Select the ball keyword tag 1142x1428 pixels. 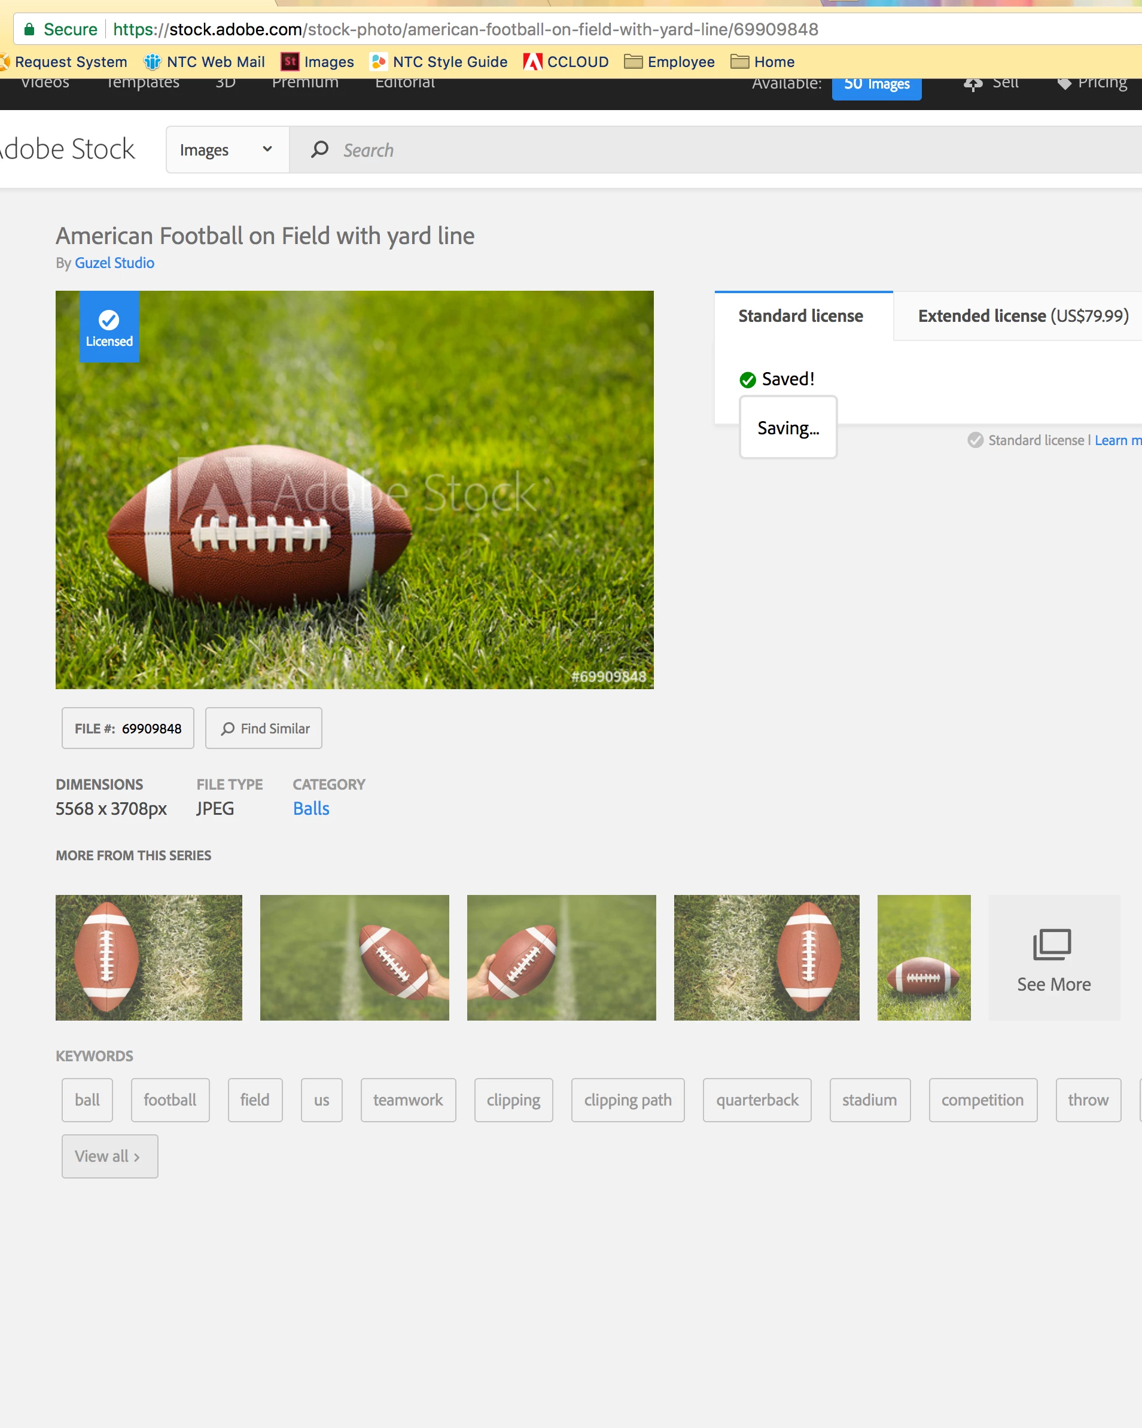click(87, 1100)
